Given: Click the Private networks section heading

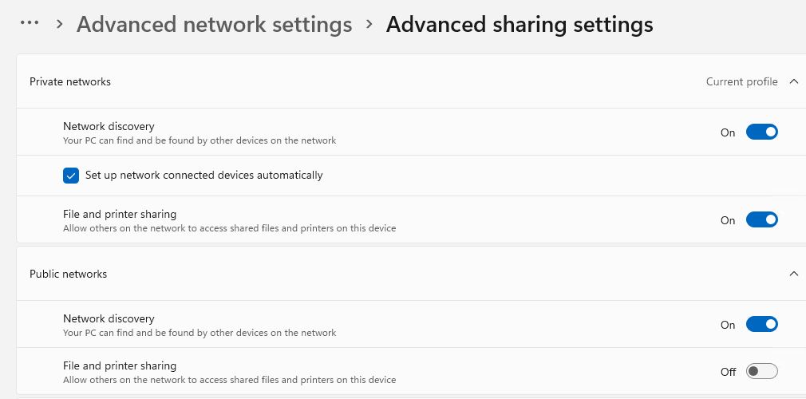Looking at the screenshot, I should [70, 81].
